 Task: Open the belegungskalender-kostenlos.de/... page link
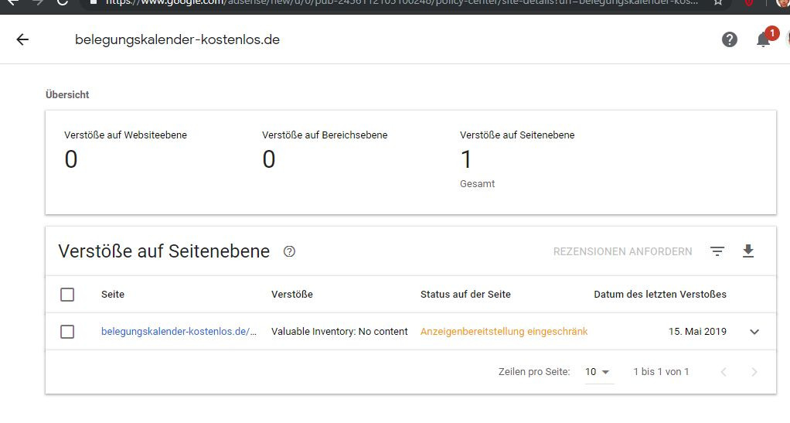coord(179,332)
